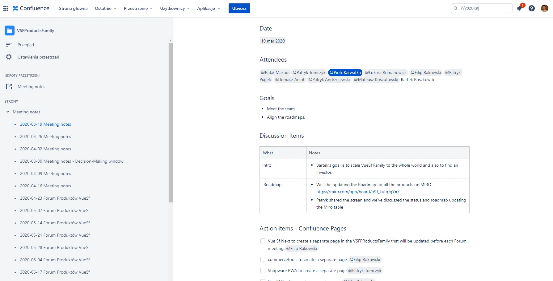Image resolution: width=553 pixels, height=281 pixels.
Task: Click the magnifier icon in the search box
Action: 456,8
